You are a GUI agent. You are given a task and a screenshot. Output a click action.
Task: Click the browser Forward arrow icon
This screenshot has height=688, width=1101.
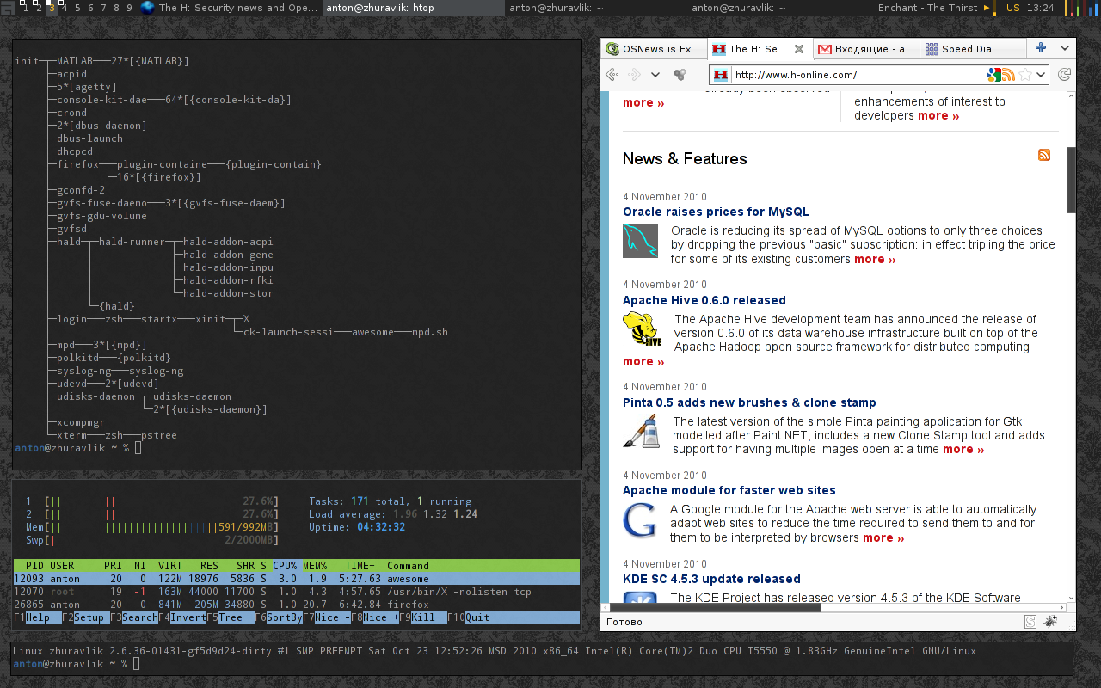(635, 75)
